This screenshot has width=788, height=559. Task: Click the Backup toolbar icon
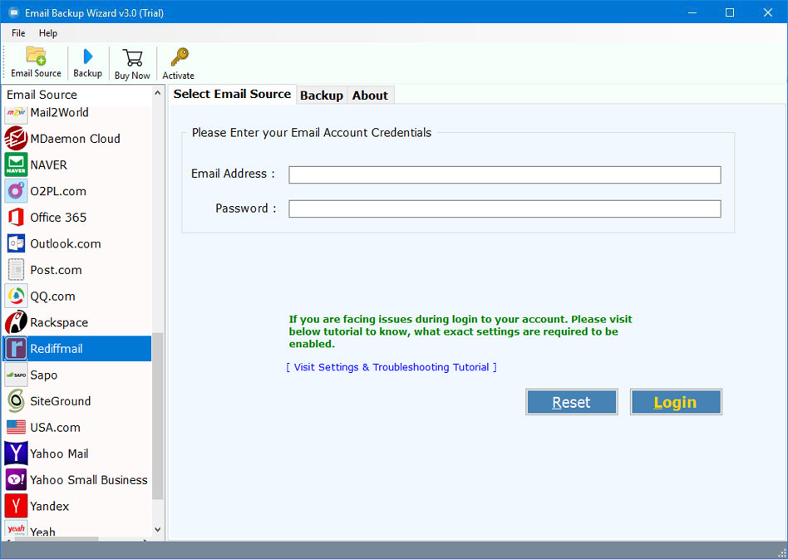point(87,62)
